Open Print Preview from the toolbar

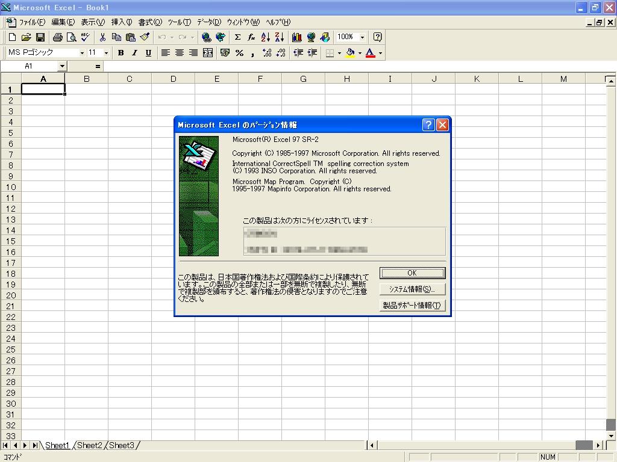pos(71,37)
